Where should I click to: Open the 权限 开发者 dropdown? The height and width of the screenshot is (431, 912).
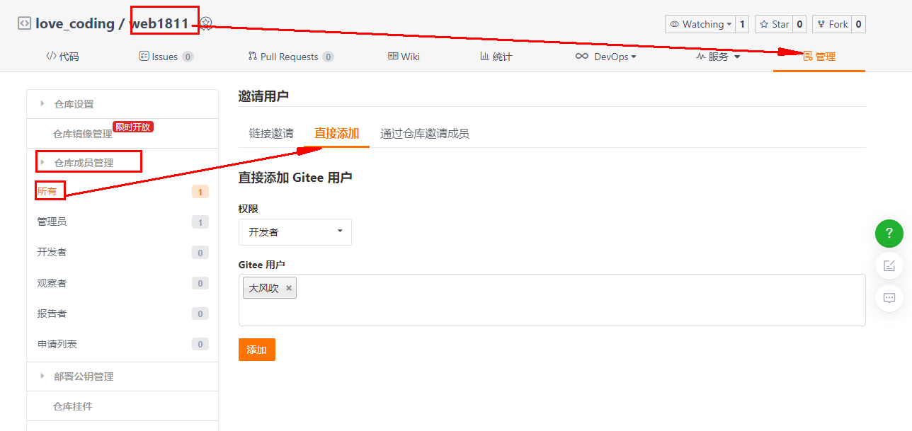(x=295, y=232)
